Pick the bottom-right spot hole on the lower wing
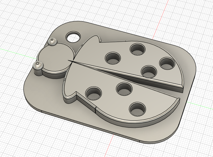This screenshot has height=157, width=213. coord(137,109)
